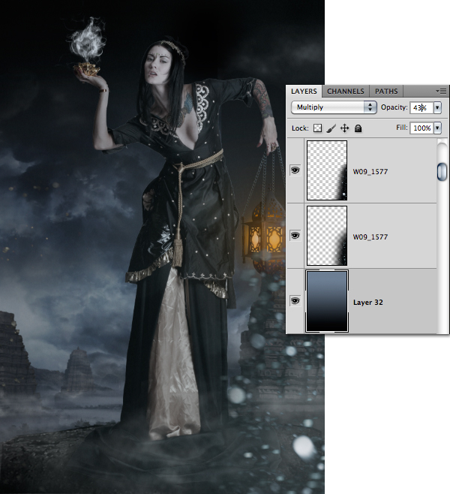450x494 pixels.
Task: Click the Opacity value field
Action: [421, 107]
